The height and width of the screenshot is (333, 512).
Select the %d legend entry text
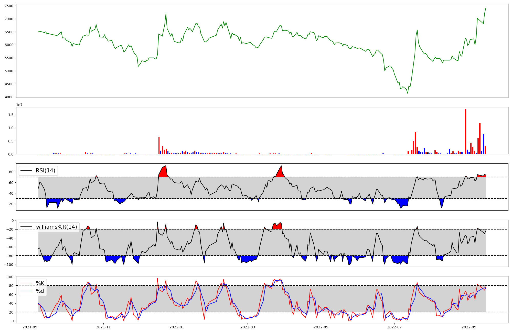pos(40,291)
